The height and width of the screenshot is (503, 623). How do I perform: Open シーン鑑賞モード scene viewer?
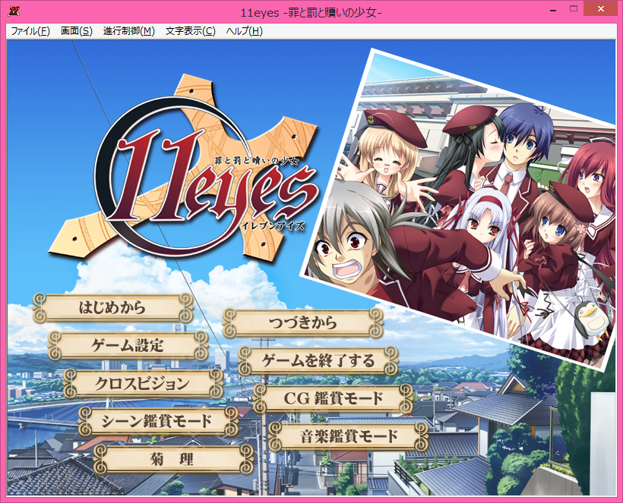158,421
